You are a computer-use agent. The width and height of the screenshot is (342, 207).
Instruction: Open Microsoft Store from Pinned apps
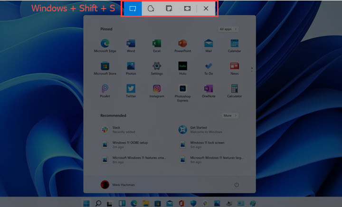[x=105, y=69]
